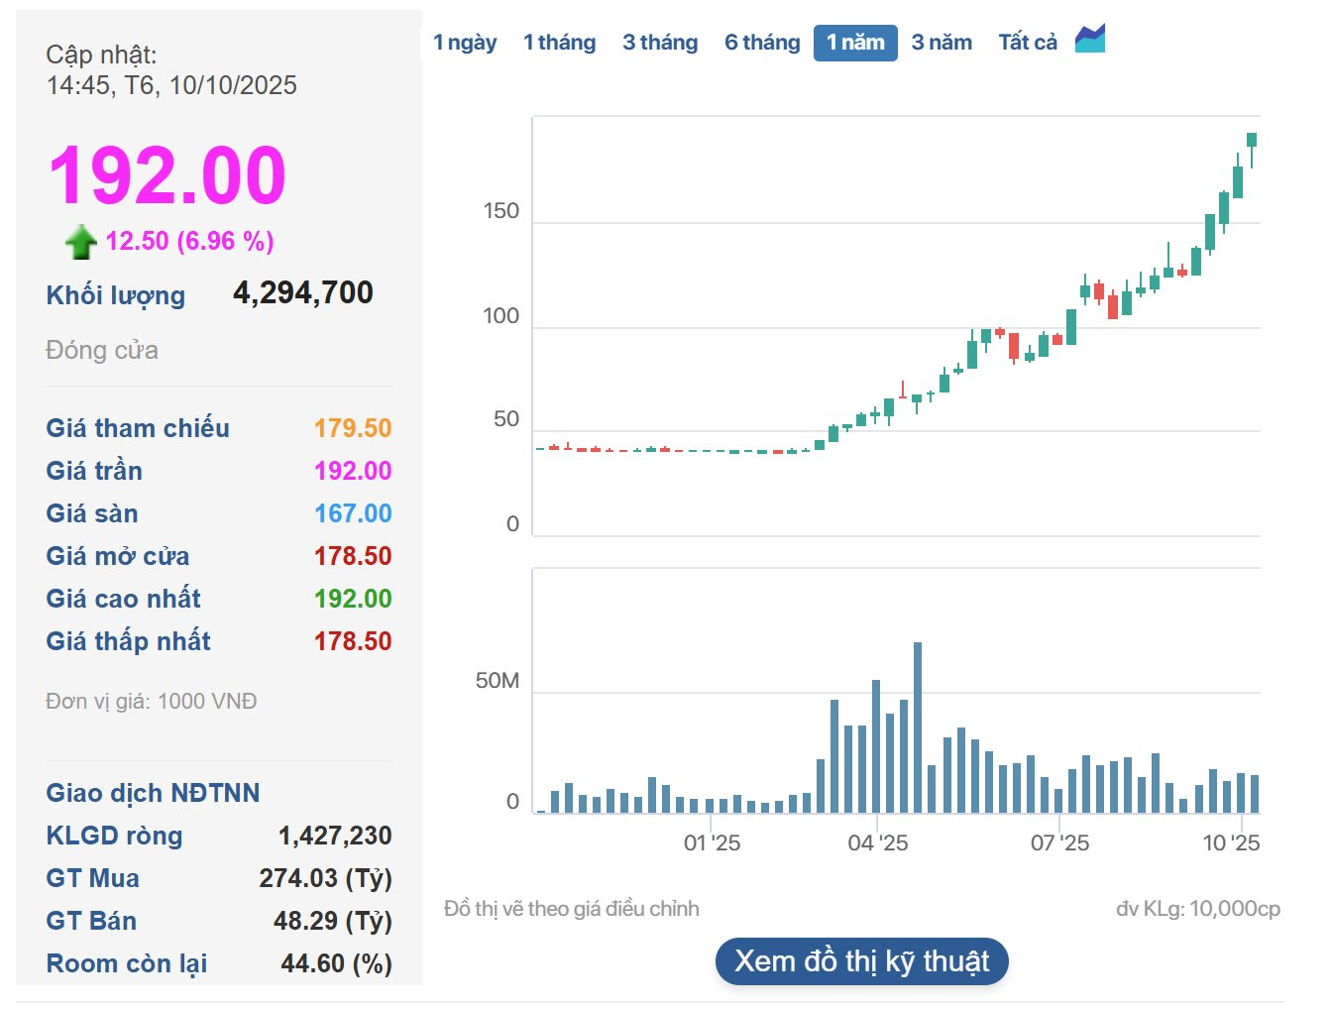Click the Khối lượng label
Viewport: 1331px width, 1009px height.
tap(115, 295)
